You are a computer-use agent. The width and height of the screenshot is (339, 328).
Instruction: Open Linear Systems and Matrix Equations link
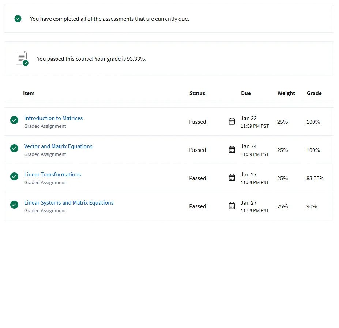point(69,203)
